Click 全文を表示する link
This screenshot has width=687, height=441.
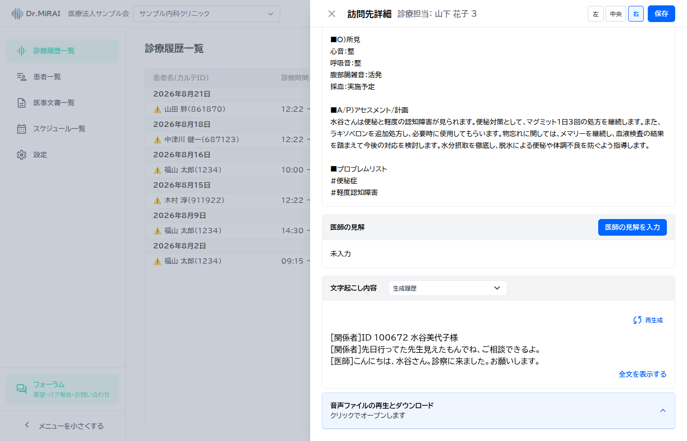coord(643,374)
